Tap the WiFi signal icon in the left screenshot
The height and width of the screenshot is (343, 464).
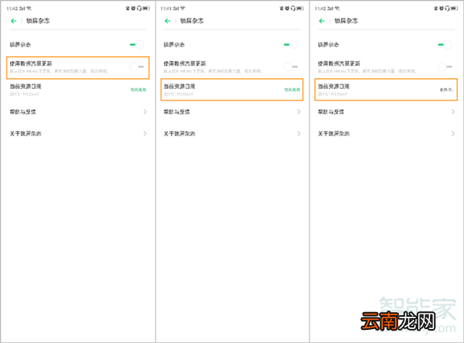click(29, 8)
